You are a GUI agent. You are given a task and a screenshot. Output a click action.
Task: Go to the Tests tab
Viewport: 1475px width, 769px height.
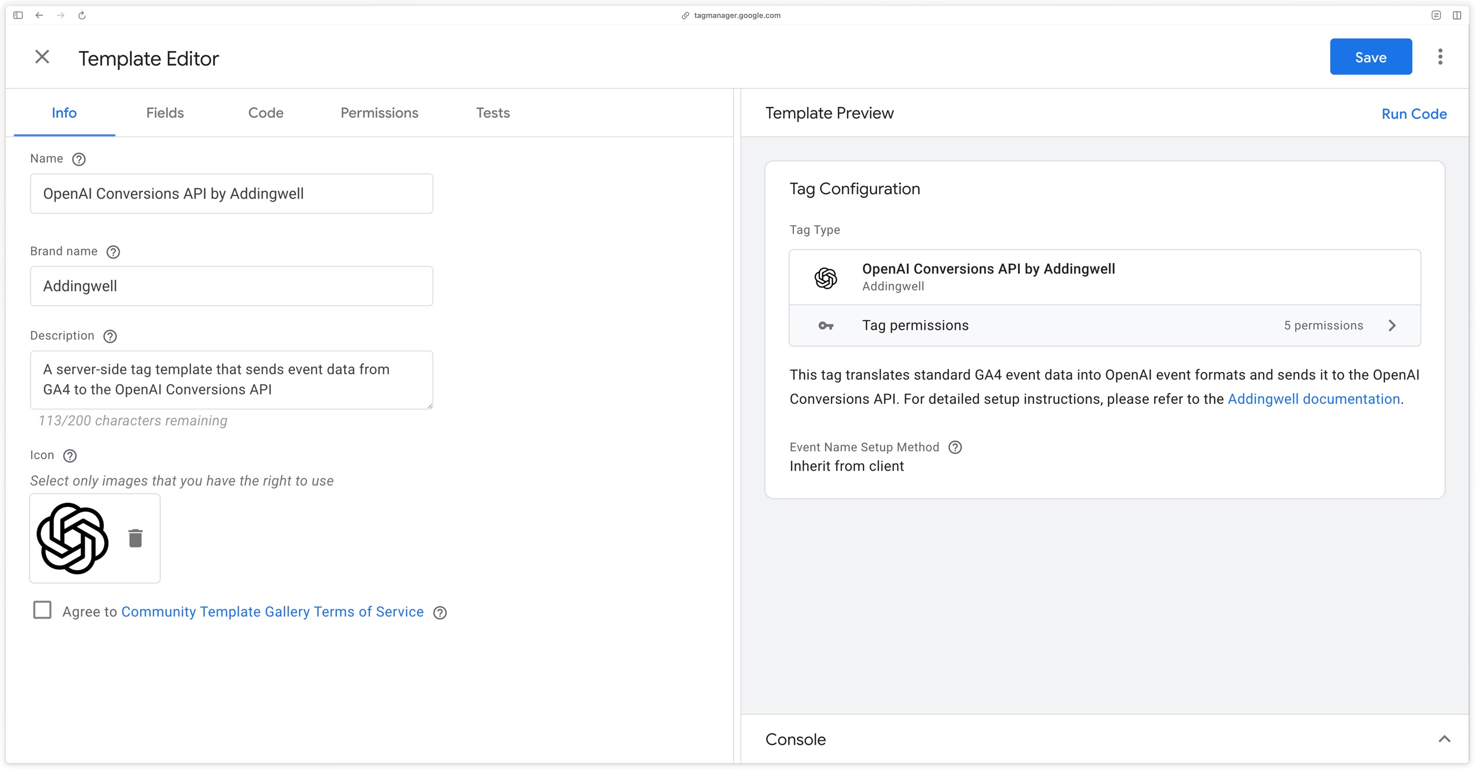[493, 113]
